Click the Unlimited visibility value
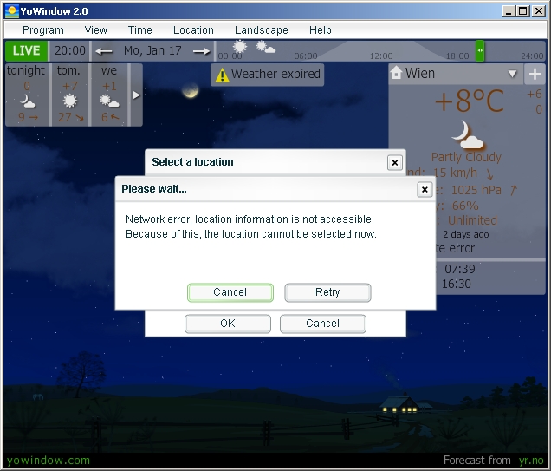 point(472,220)
